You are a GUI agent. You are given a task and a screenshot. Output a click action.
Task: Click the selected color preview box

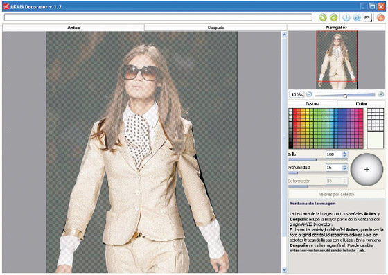[x=375, y=140]
